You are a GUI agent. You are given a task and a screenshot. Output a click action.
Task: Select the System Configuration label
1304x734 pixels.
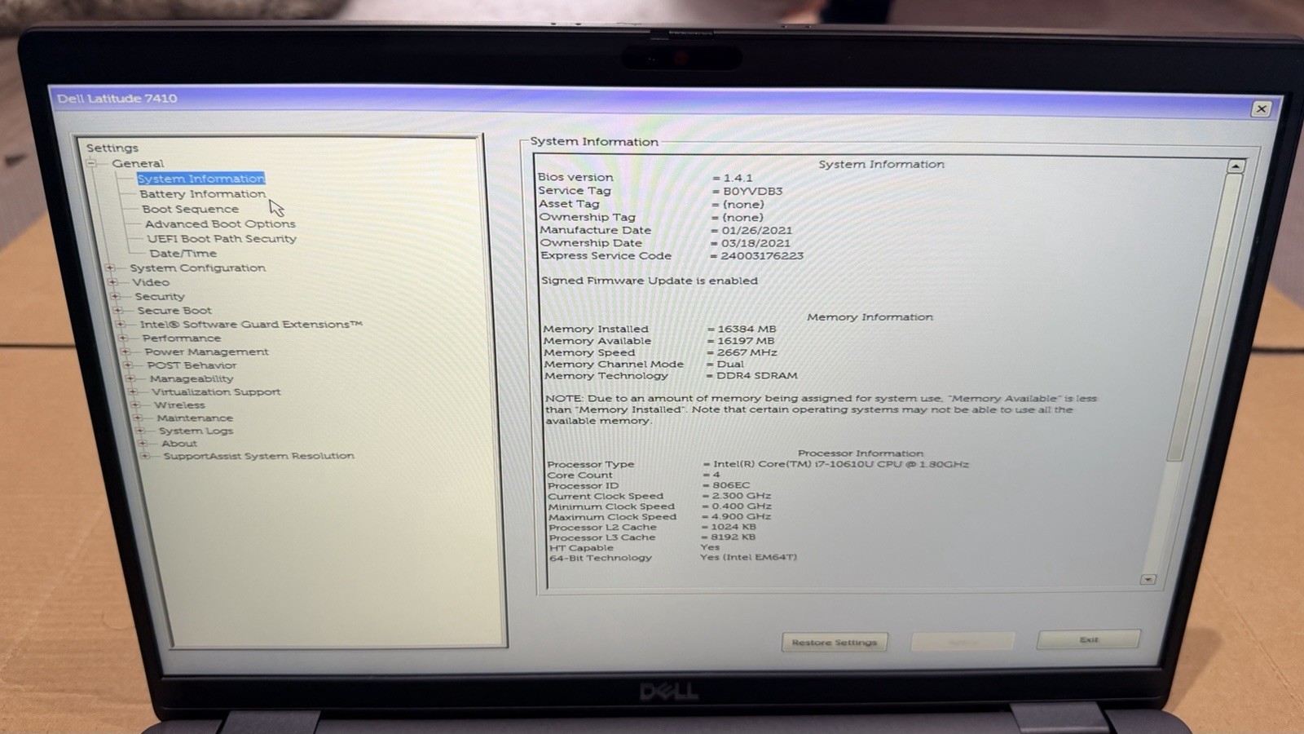click(x=197, y=268)
